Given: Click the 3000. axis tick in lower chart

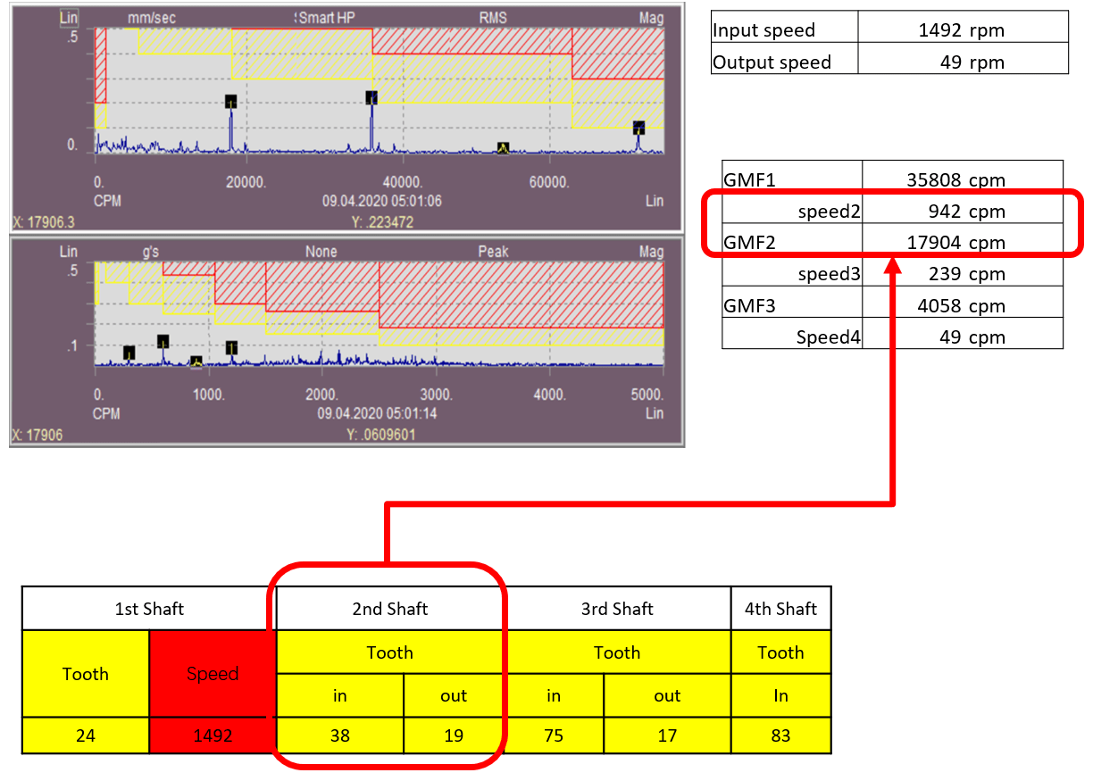Looking at the screenshot, I should tap(436, 395).
